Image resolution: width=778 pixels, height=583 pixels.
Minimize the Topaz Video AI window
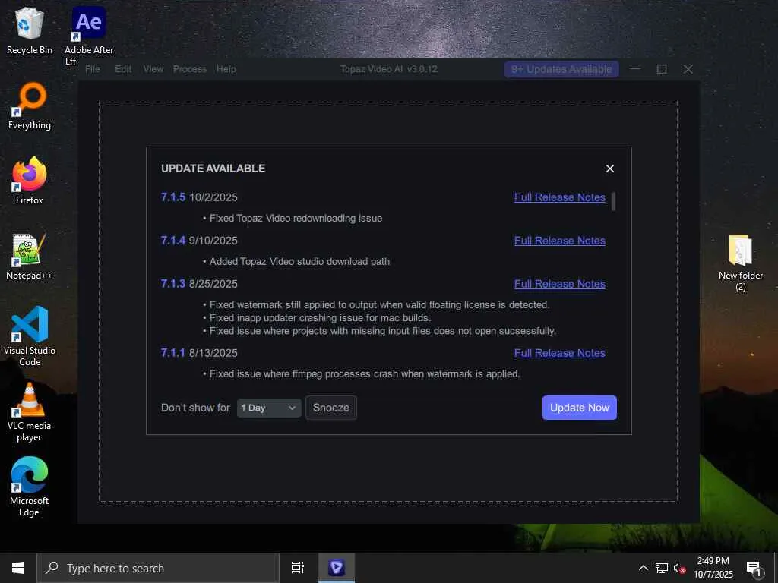click(635, 69)
